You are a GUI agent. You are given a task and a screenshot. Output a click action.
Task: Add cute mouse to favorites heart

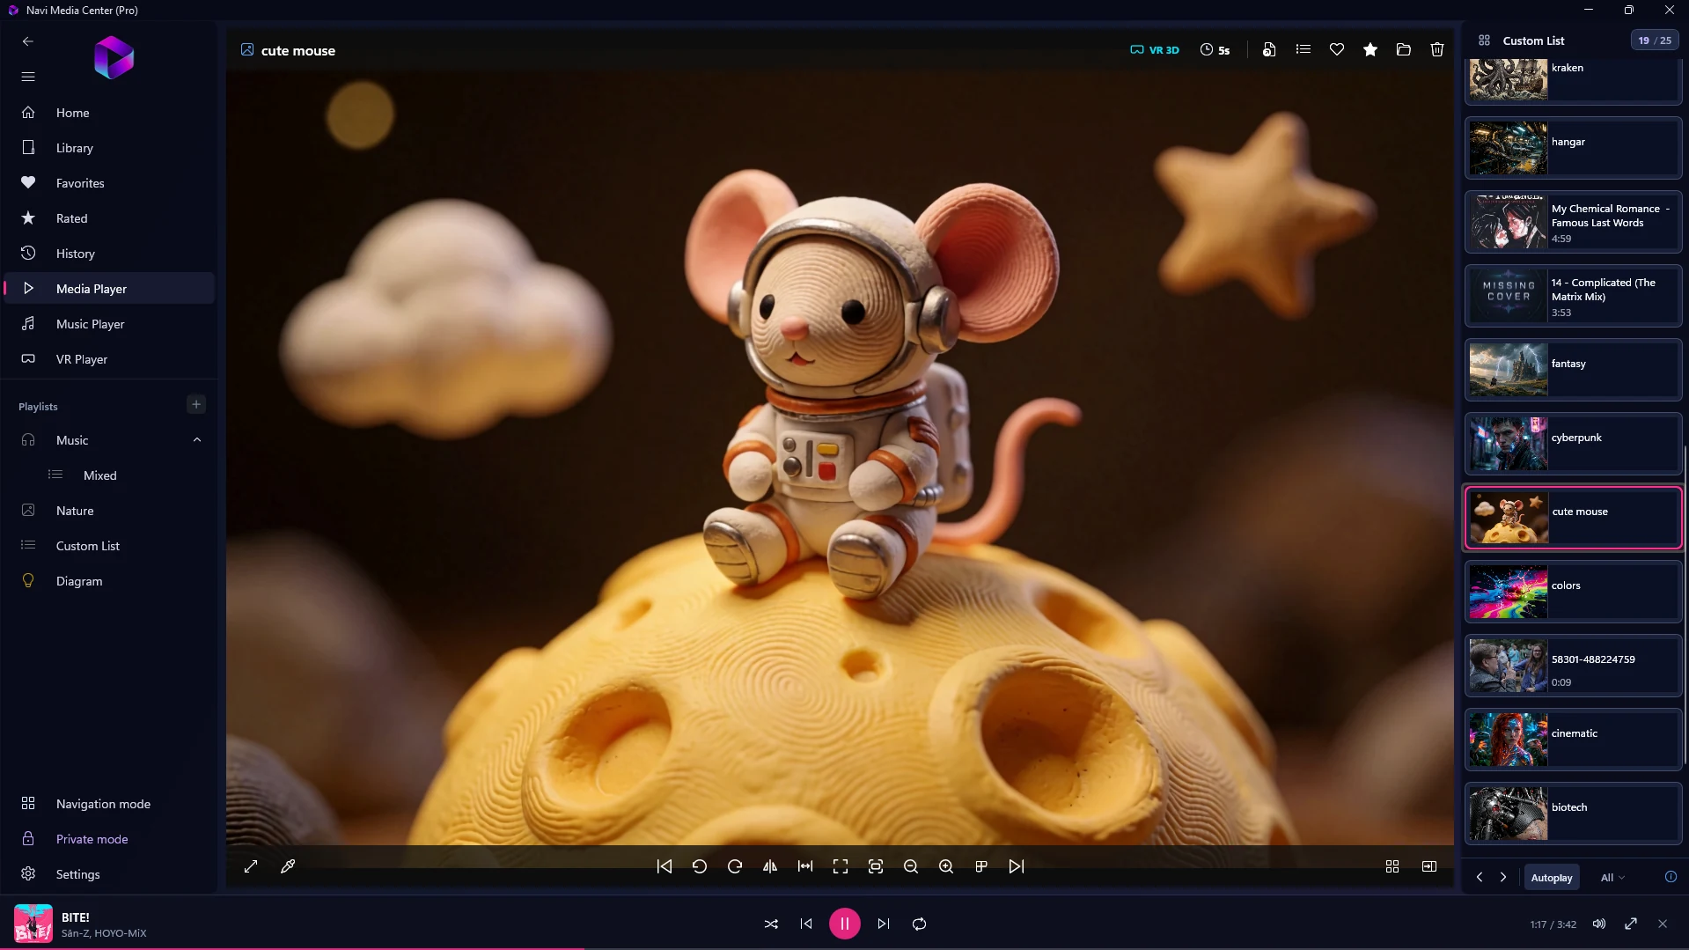click(1336, 50)
